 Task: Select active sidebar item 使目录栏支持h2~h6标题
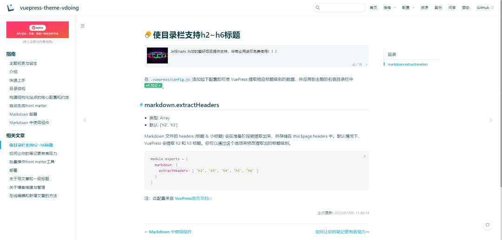31,145
